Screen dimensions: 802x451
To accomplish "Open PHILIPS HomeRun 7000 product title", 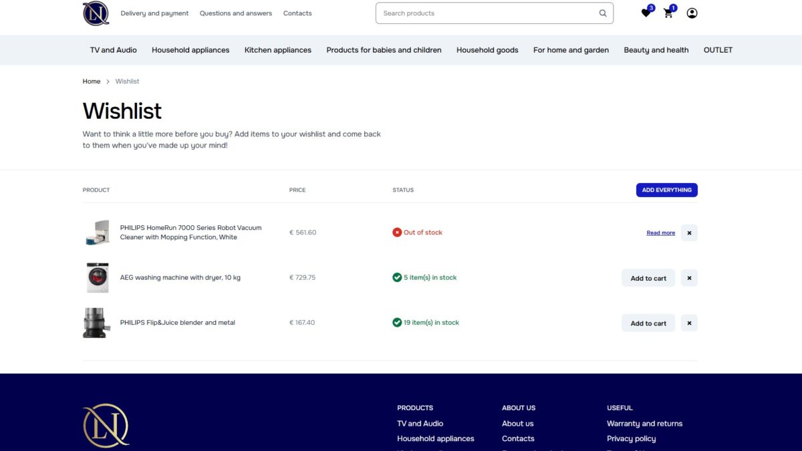I will tap(190, 233).
